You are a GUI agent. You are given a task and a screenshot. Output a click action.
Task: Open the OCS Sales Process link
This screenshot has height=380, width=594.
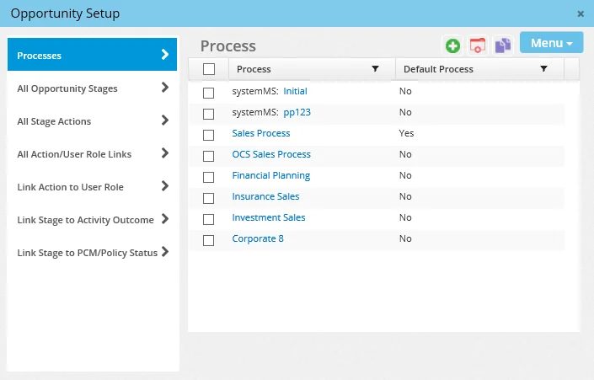tap(271, 154)
